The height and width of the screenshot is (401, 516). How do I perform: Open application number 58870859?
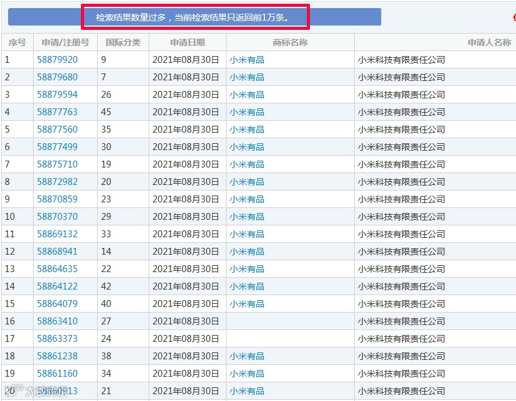(57, 199)
